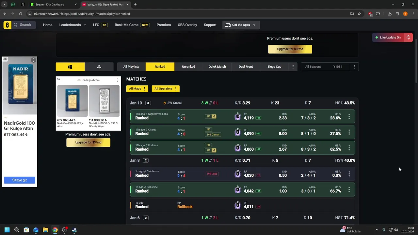The width and height of the screenshot is (418, 235).
Task: Open more options for Fortress match
Action: coord(349,148)
